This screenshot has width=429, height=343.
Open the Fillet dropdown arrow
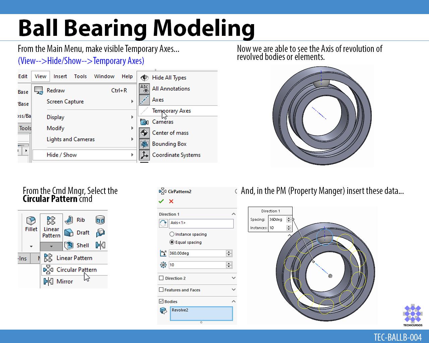click(31, 247)
